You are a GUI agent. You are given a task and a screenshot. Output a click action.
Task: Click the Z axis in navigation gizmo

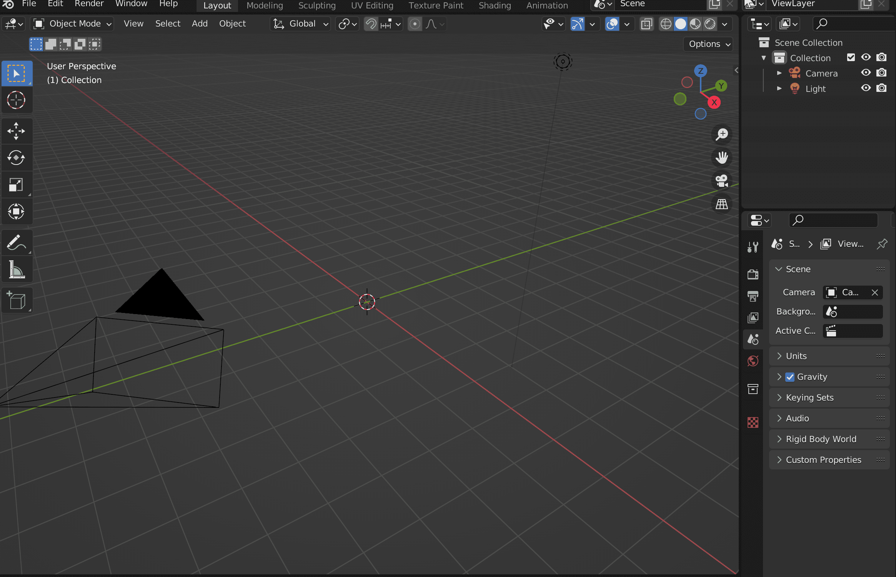click(701, 71)
